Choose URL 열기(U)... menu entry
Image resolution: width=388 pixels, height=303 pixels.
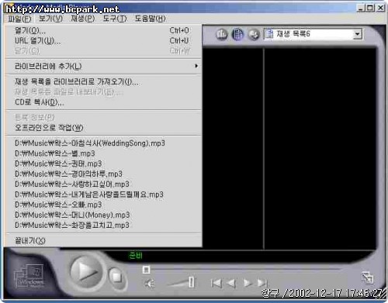[x=103, y=41]
